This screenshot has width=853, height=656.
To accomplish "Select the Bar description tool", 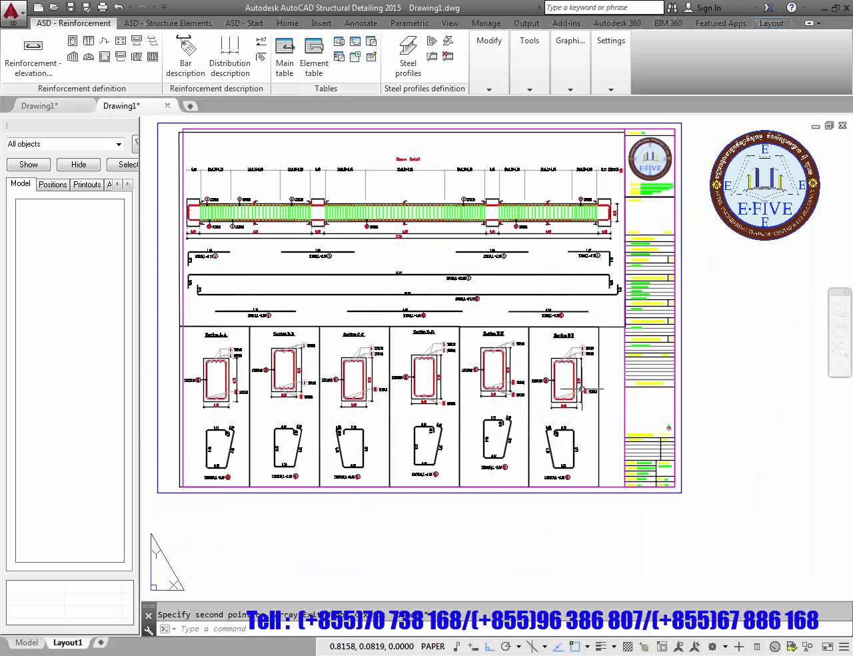I will point(185,56).
